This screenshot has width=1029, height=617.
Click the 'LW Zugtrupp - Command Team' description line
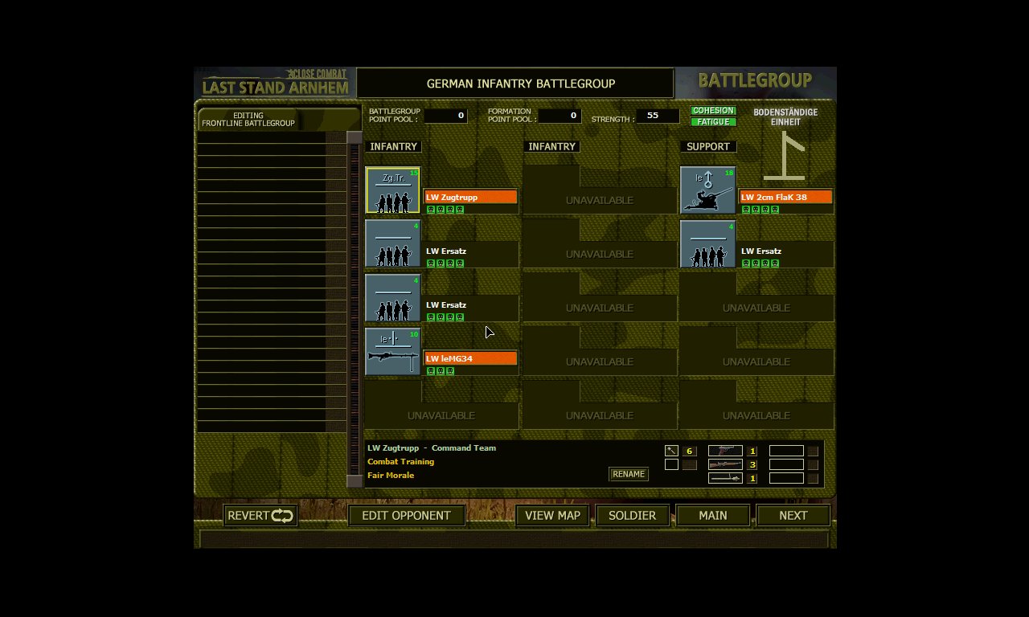click(x=432, y=448)
